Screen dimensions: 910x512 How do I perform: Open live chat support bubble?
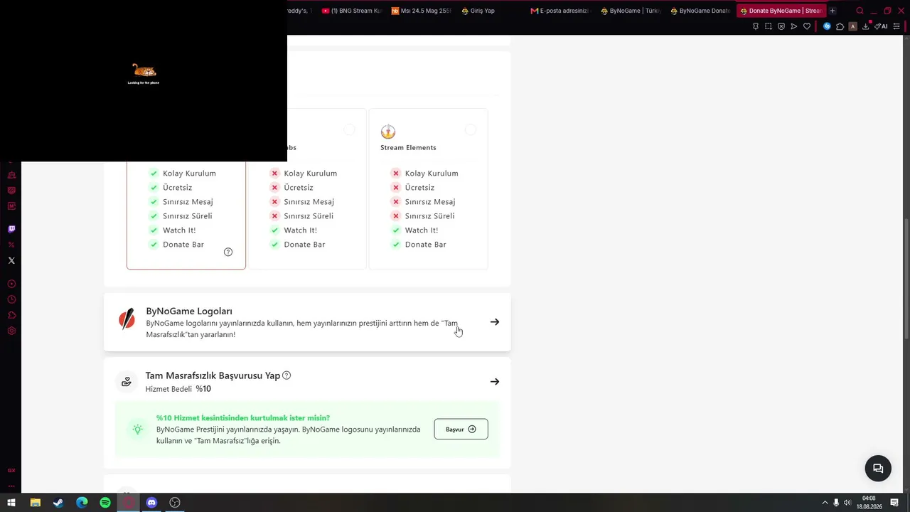878,468
